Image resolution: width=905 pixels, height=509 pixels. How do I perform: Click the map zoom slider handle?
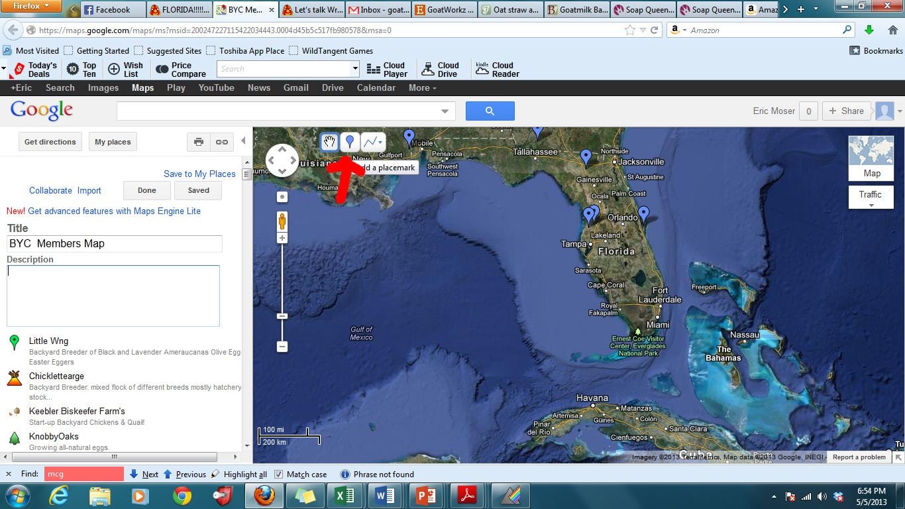282,316
